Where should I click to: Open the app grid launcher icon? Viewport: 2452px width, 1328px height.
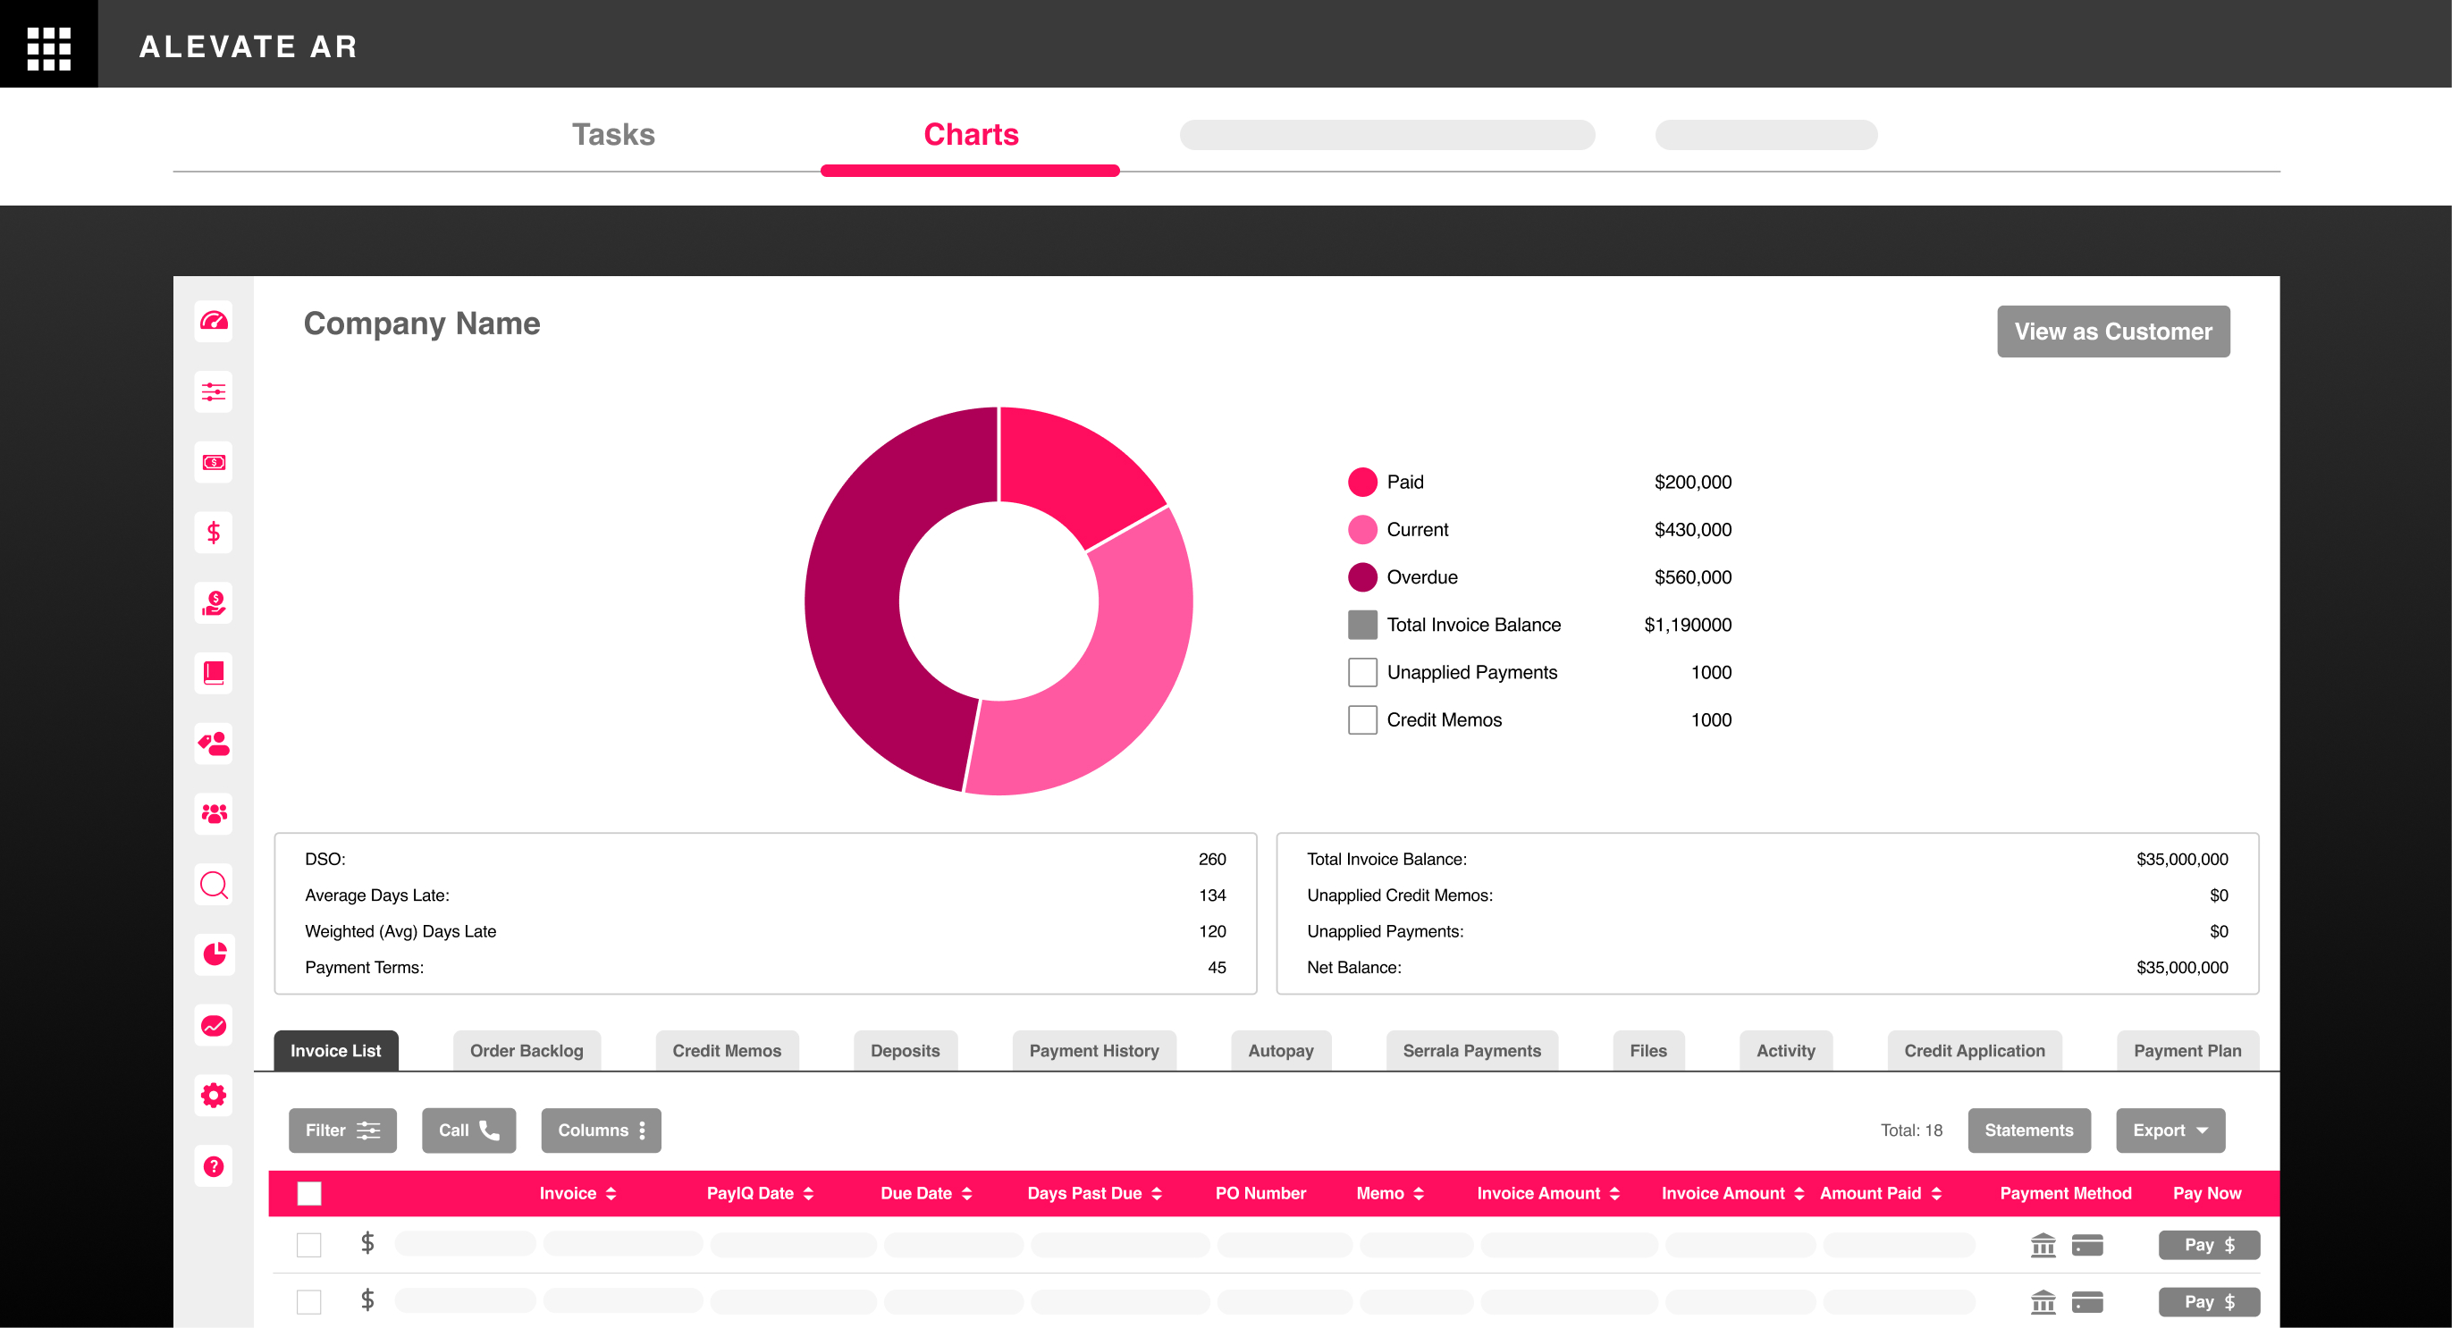coord(48,47)
